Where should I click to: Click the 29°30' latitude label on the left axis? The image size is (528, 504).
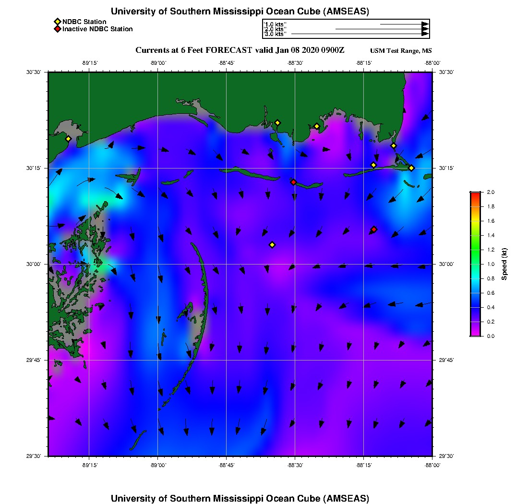34,456
